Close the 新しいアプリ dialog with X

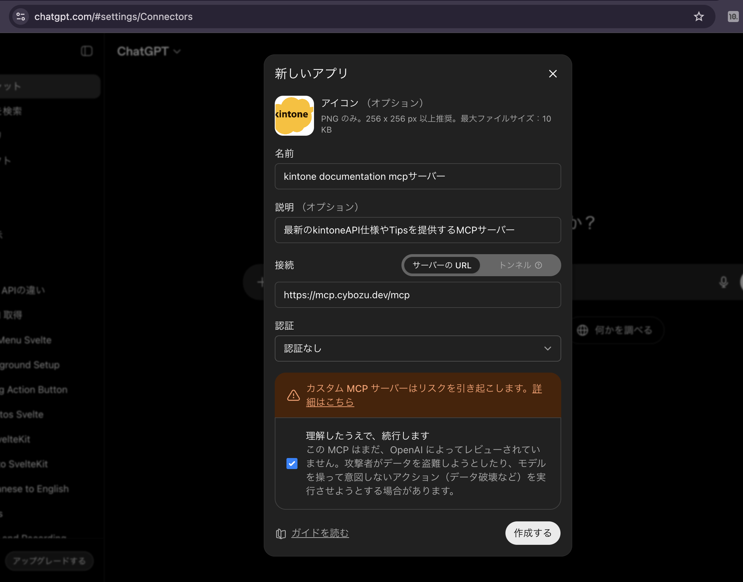pyautogui.click(x=553, y=74)
